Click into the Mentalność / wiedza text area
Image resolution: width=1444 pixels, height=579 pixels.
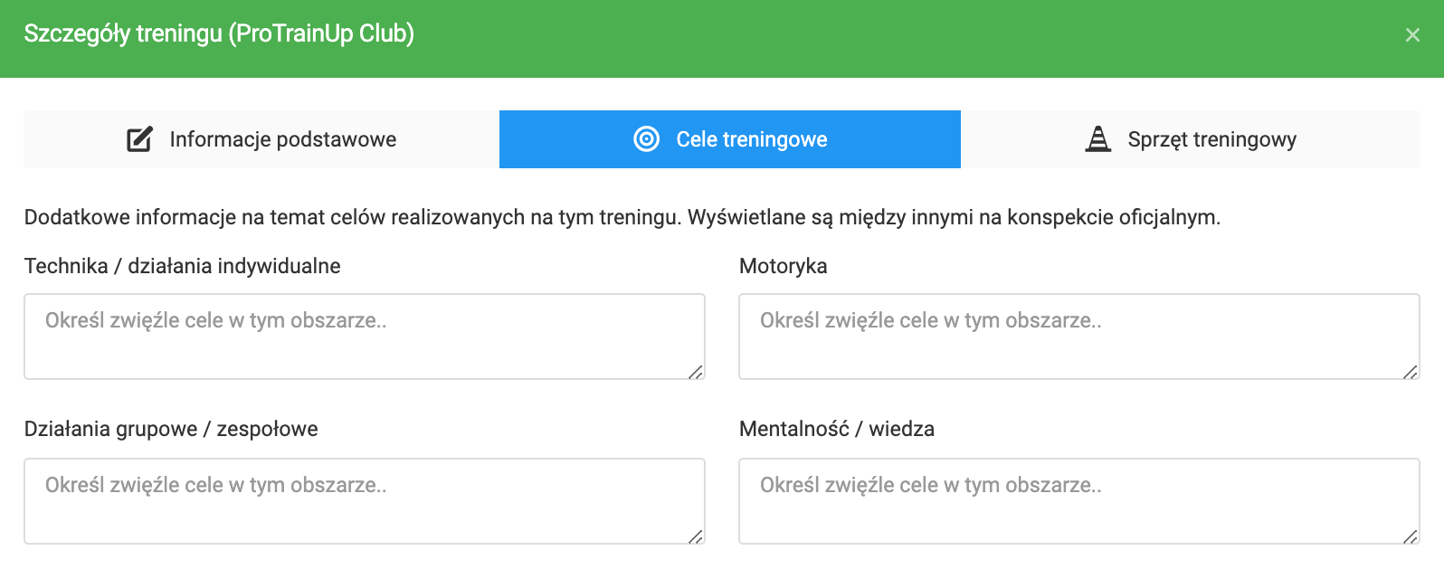pyautogui.click(x=1078, y=501)
